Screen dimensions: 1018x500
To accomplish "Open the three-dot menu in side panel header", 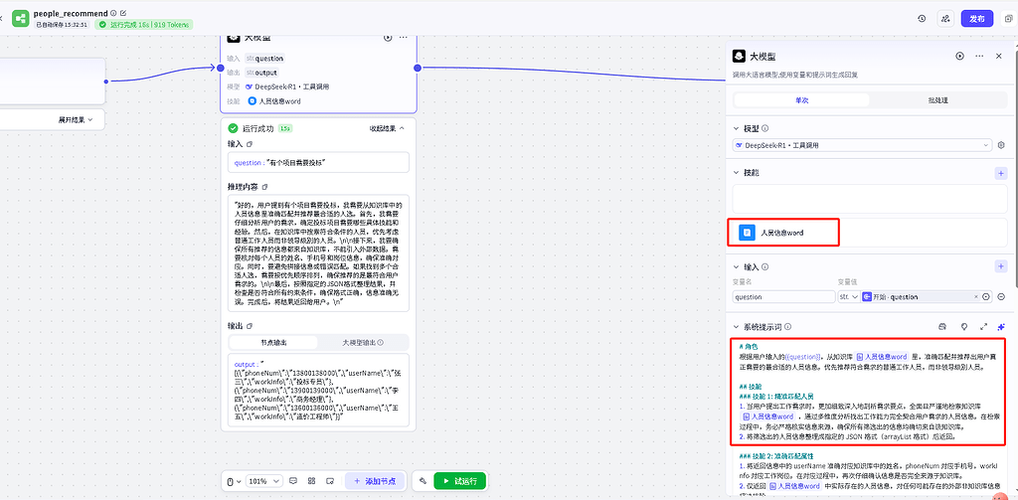I will tap(979, 57).
